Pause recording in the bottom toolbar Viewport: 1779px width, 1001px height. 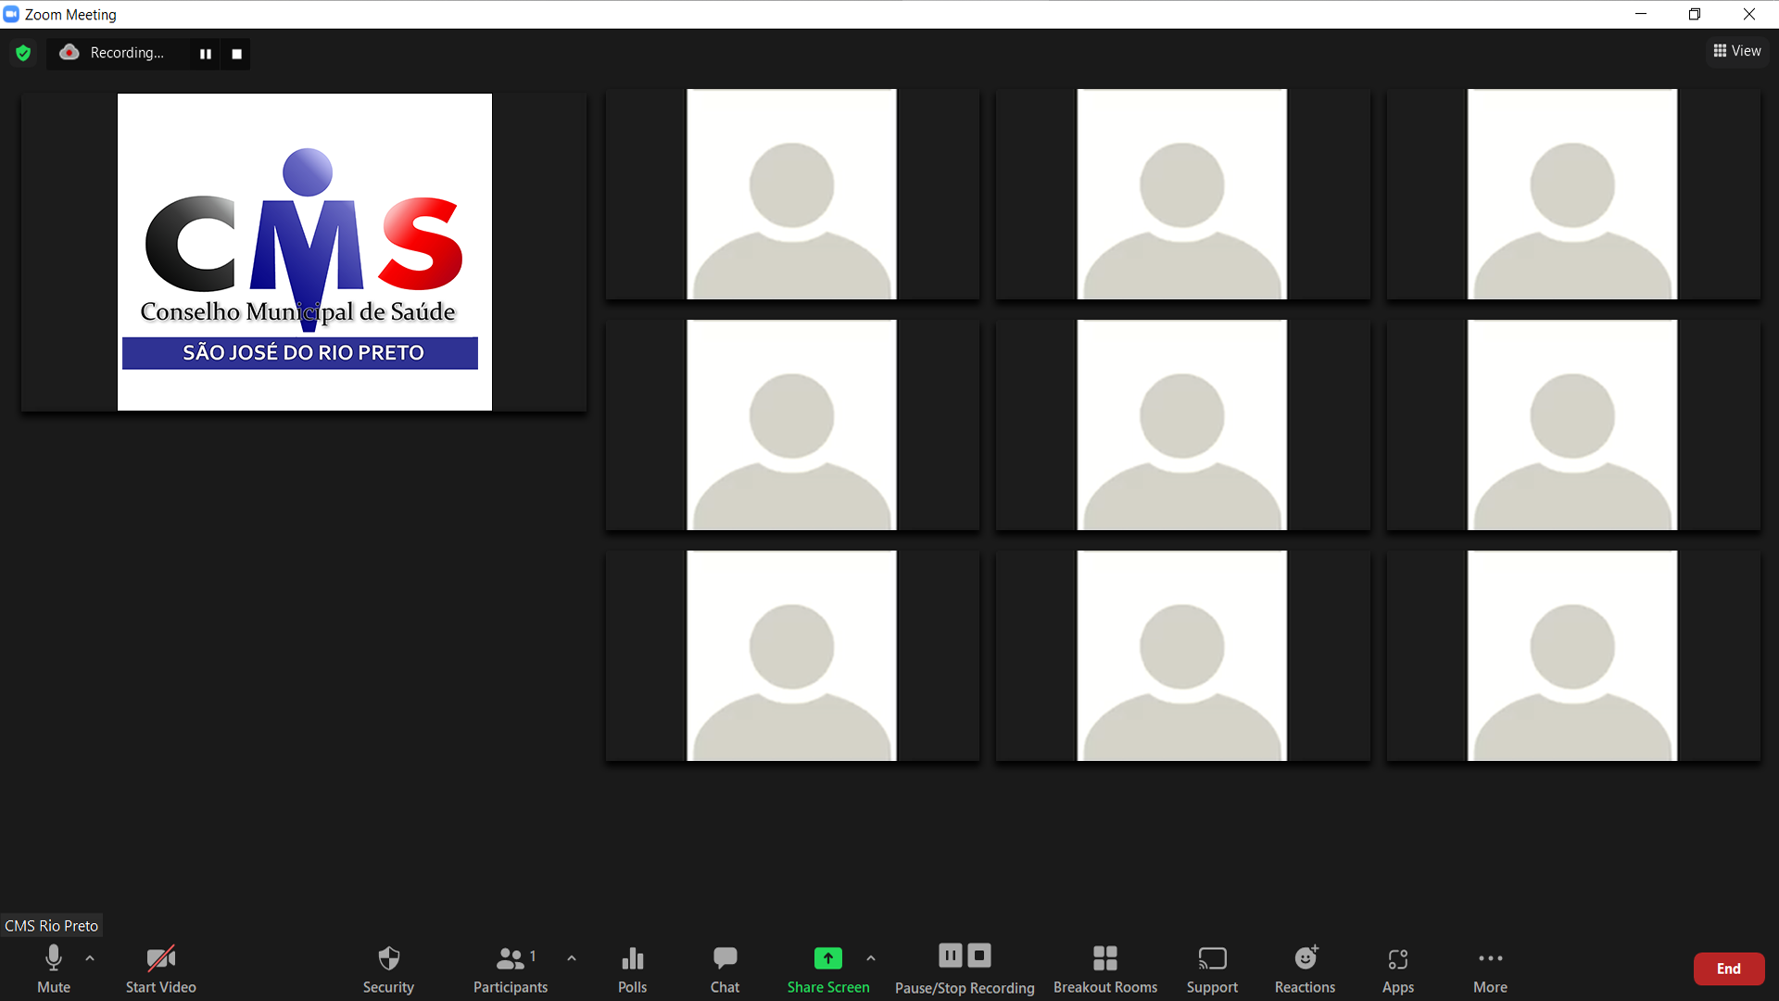(x=951, y=956)
